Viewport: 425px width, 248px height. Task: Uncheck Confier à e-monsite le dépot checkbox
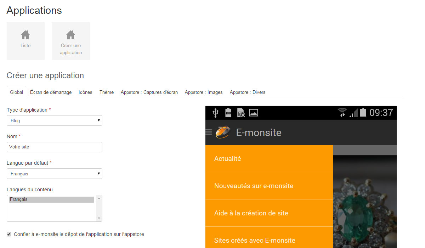[9, 234]
